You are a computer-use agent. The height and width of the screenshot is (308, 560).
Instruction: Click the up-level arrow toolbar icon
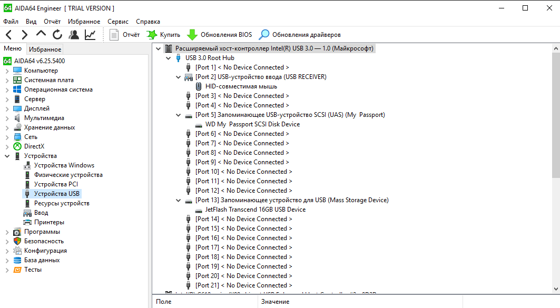[41, 34]
